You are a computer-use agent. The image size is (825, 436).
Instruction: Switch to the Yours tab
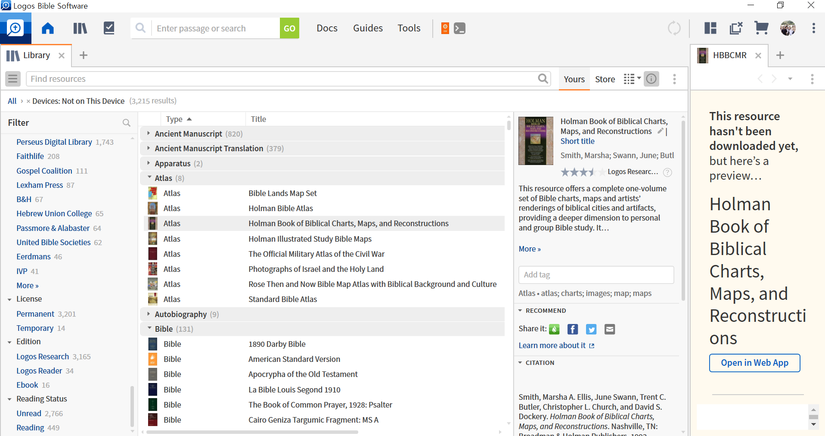pos(574,79)
